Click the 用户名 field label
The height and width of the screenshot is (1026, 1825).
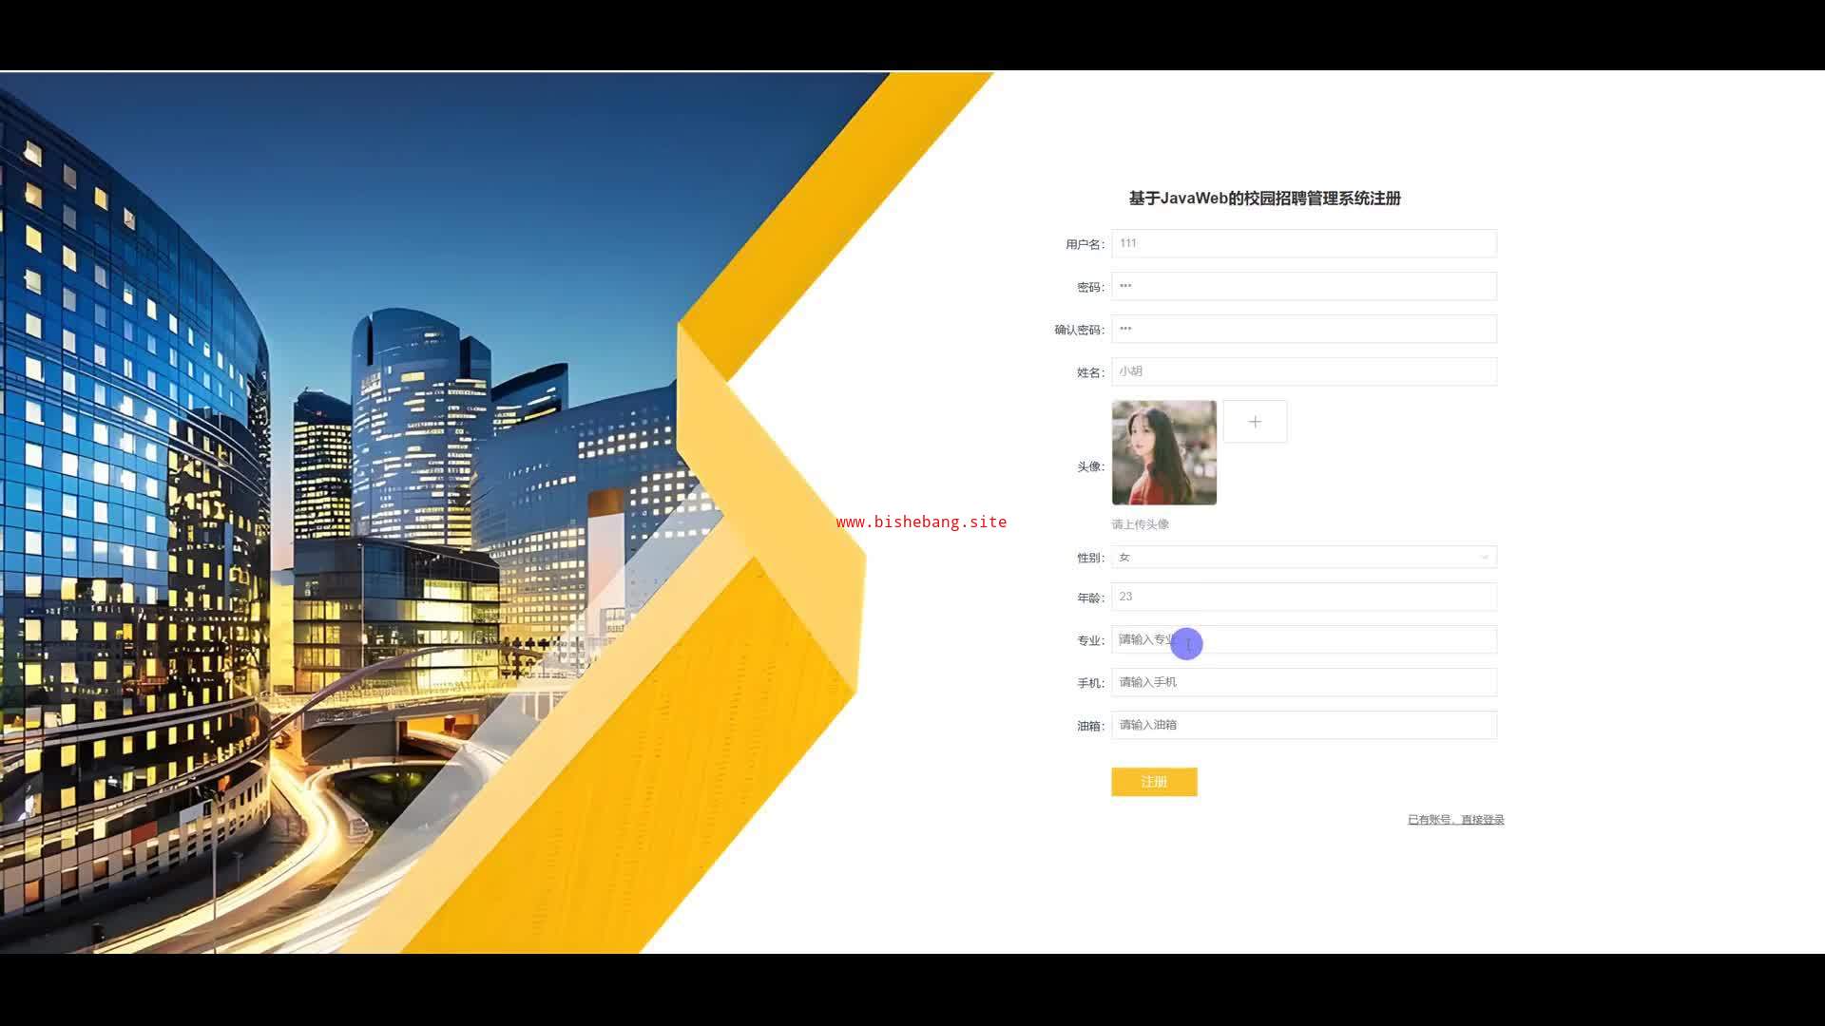pos(1084,244)
